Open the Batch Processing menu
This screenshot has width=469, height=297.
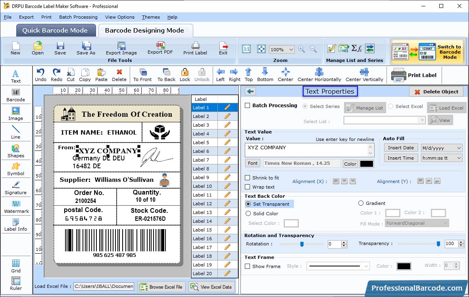point(79,17)
